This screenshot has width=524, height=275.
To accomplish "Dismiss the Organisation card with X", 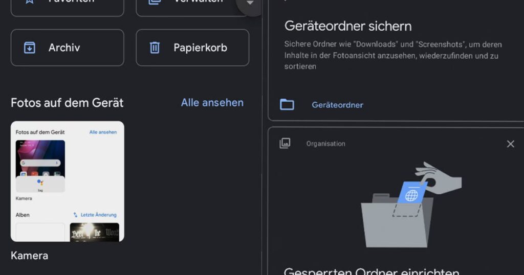I will (510, 144).
